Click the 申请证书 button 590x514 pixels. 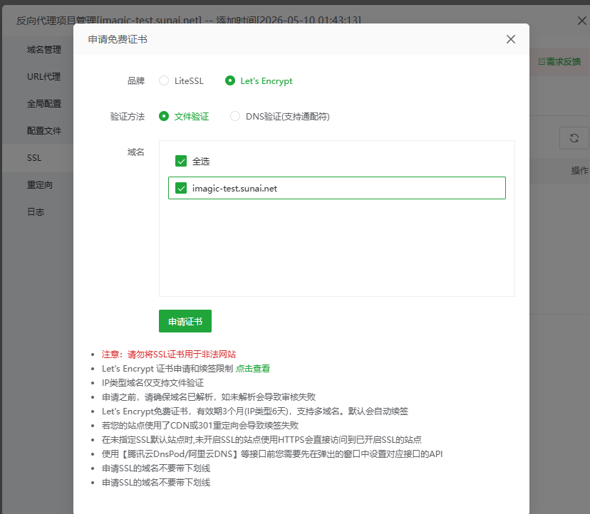pyautogui.click(x=185, y=321)
